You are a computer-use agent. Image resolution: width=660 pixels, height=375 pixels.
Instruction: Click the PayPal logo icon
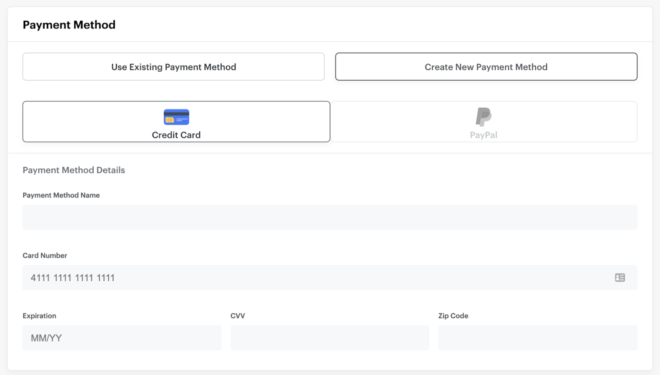[483, 116]
